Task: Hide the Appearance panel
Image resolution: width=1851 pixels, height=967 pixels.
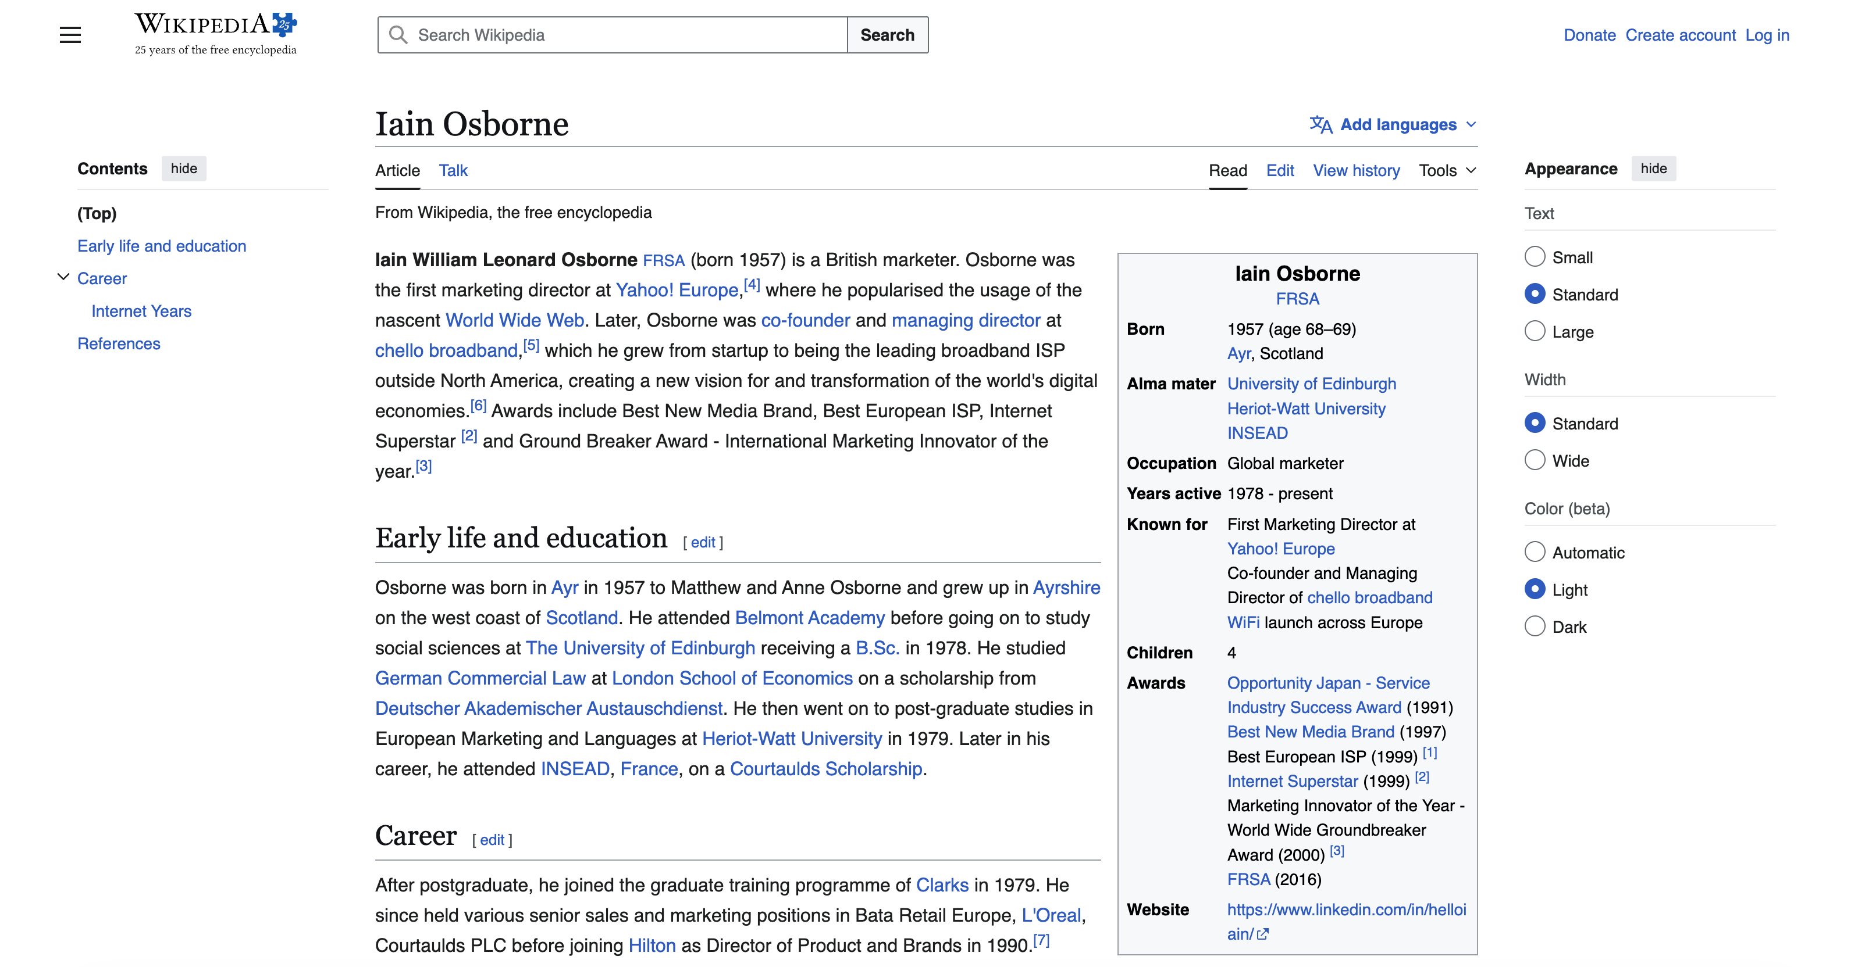Action: click(1653, 169)
